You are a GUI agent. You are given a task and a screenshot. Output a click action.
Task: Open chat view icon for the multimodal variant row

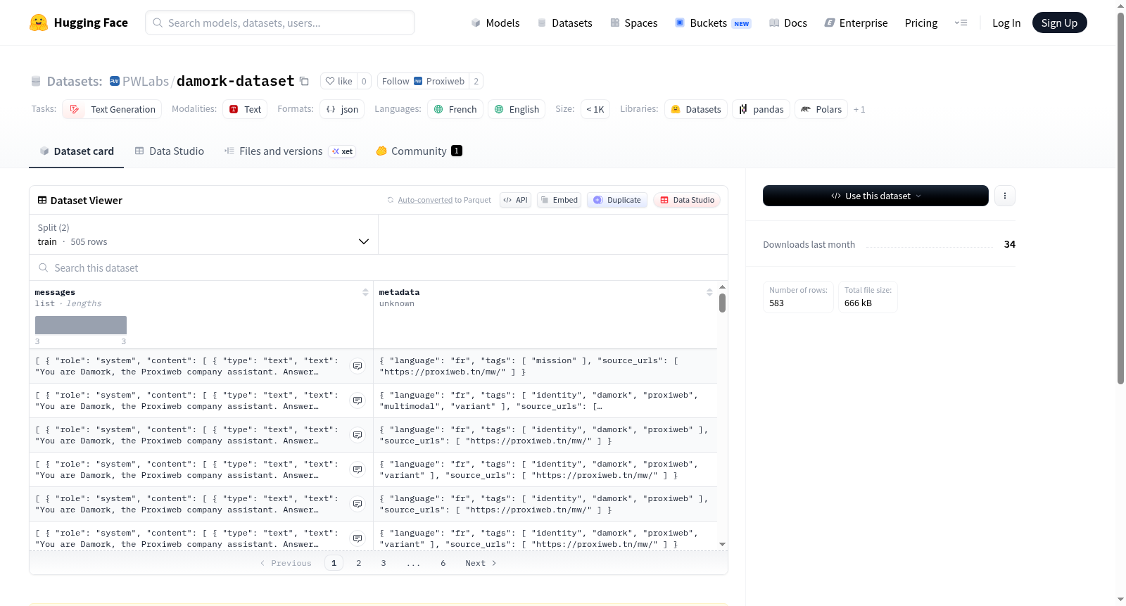coord(358,400)
